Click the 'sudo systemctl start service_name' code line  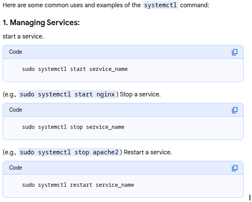[75, 69]
